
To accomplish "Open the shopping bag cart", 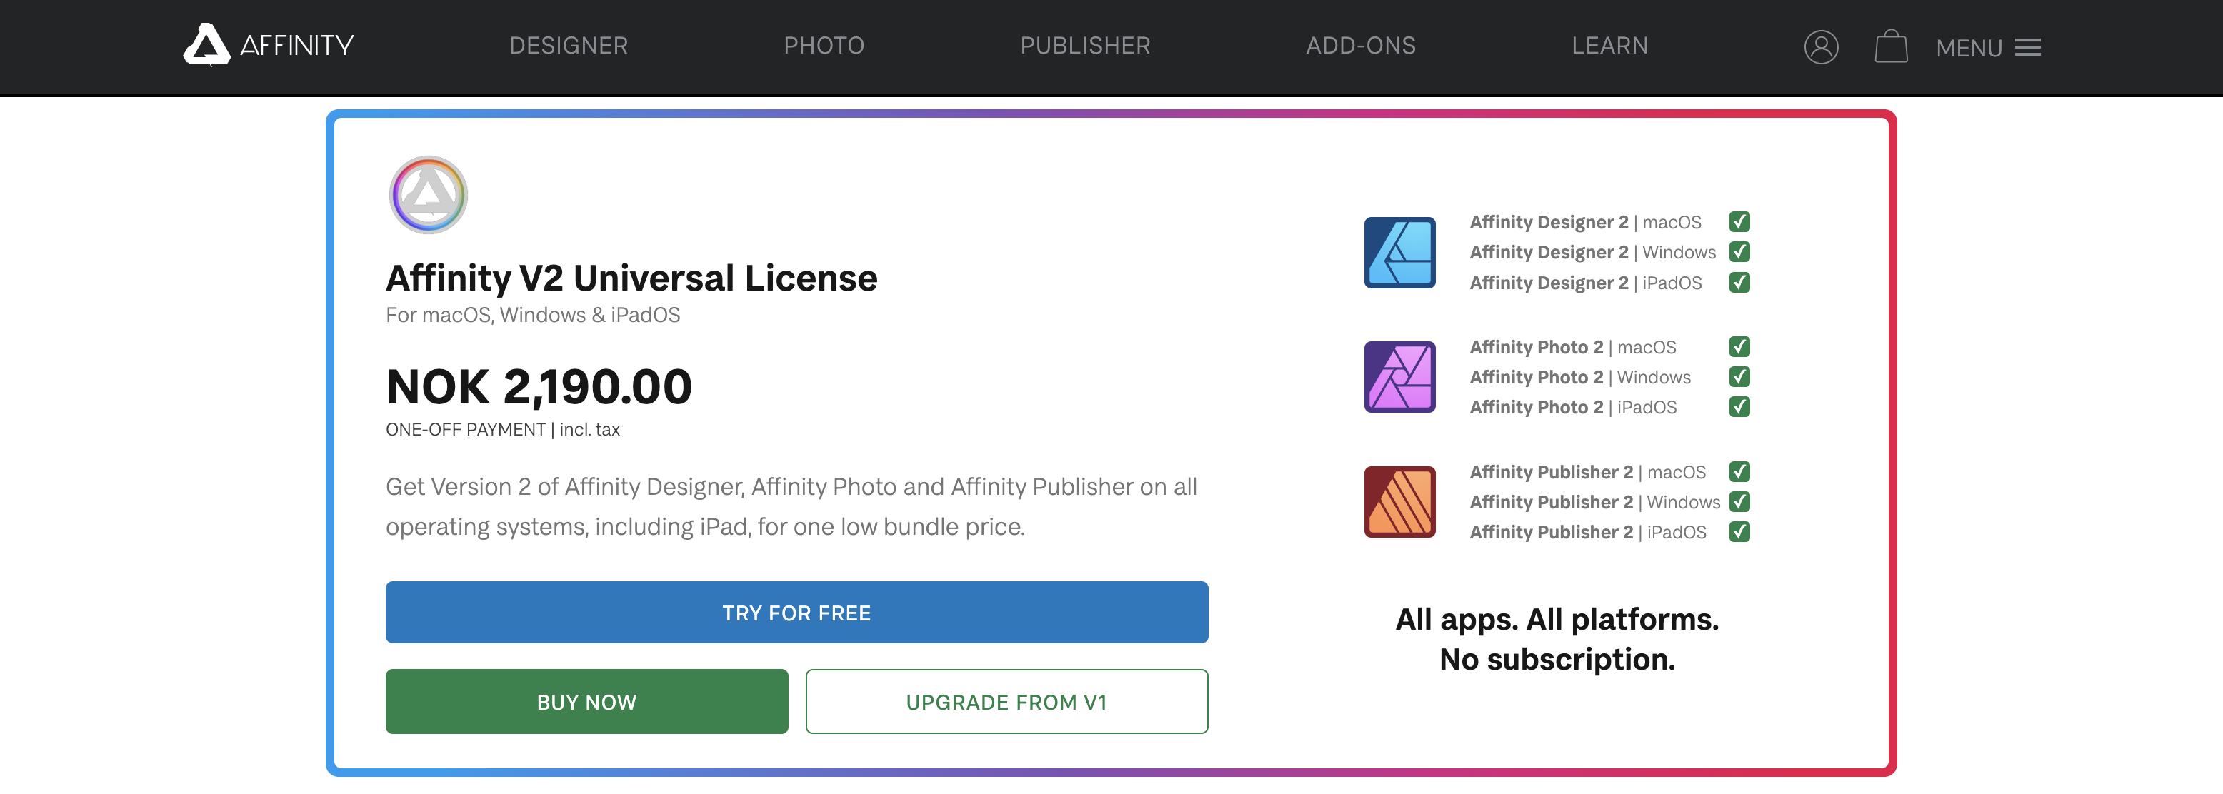I will point(1891,47).
